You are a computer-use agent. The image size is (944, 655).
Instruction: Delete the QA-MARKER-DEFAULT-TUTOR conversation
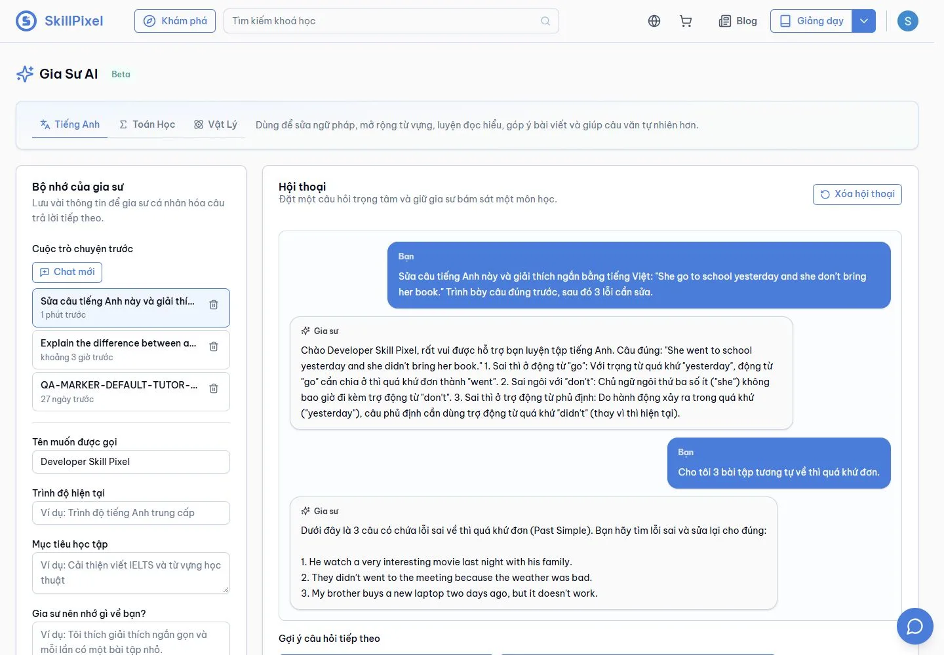214,388
